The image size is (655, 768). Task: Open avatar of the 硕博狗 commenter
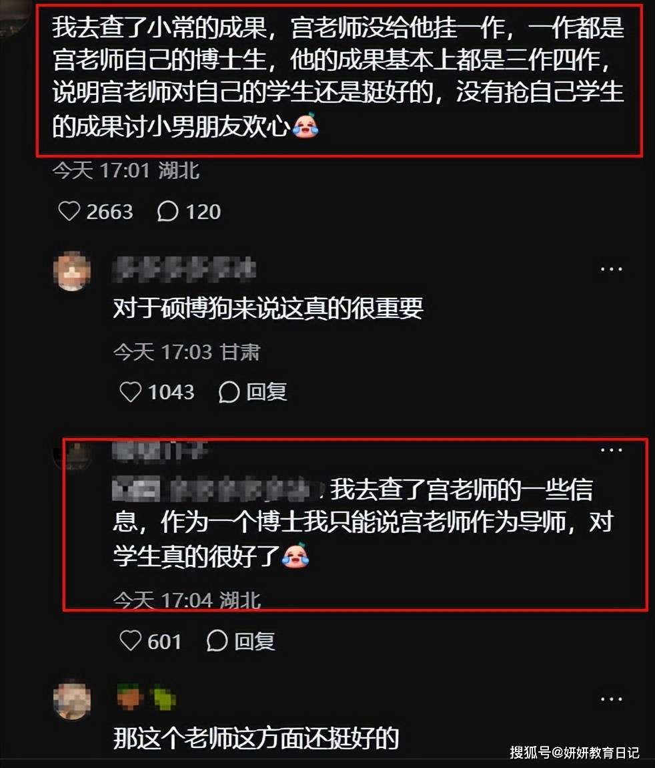tap(72, 271)
